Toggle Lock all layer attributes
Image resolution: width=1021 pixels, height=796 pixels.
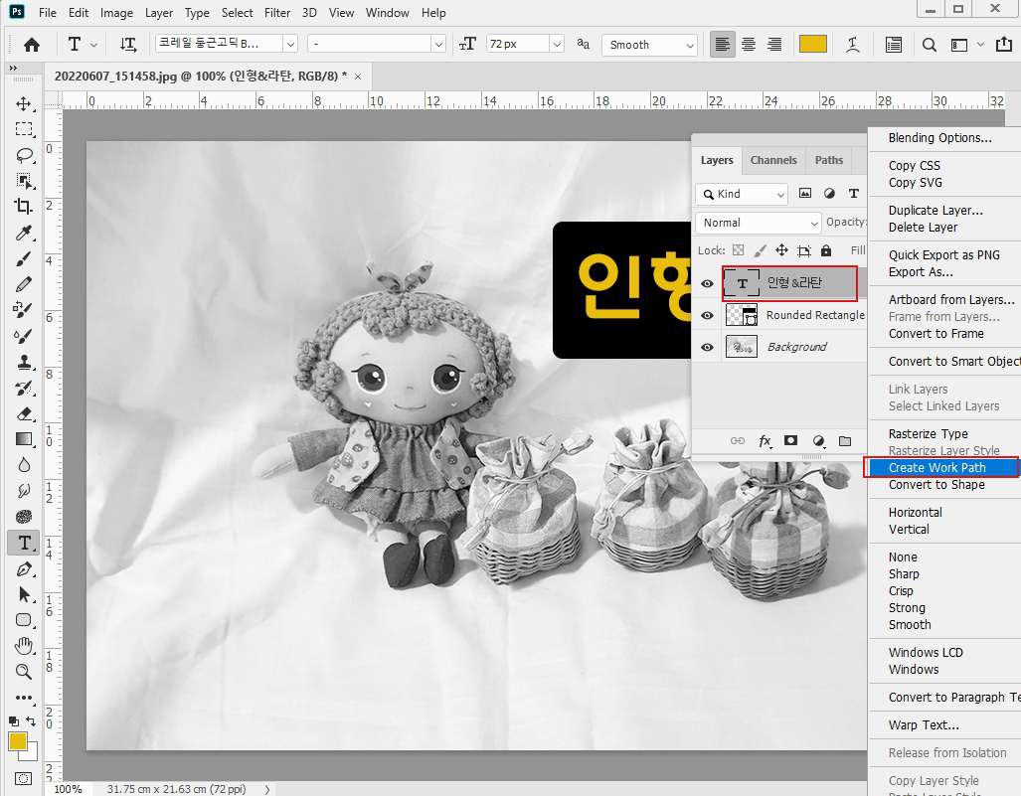[826, 250]
